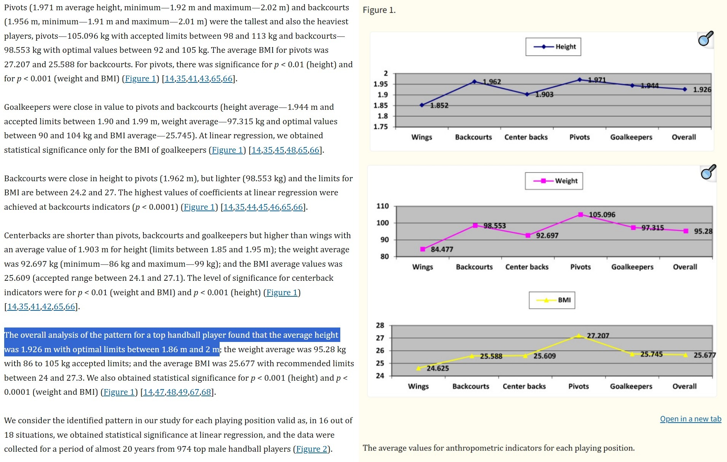The width and height of the screenshot is (727, 462).
Task: Open citation reference 43
Action: (x=204, y=79)
